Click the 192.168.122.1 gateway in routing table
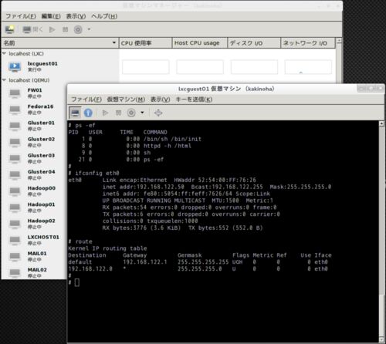Image resolution: width=386 pixels, height=344 pixels. click(145, 262)
